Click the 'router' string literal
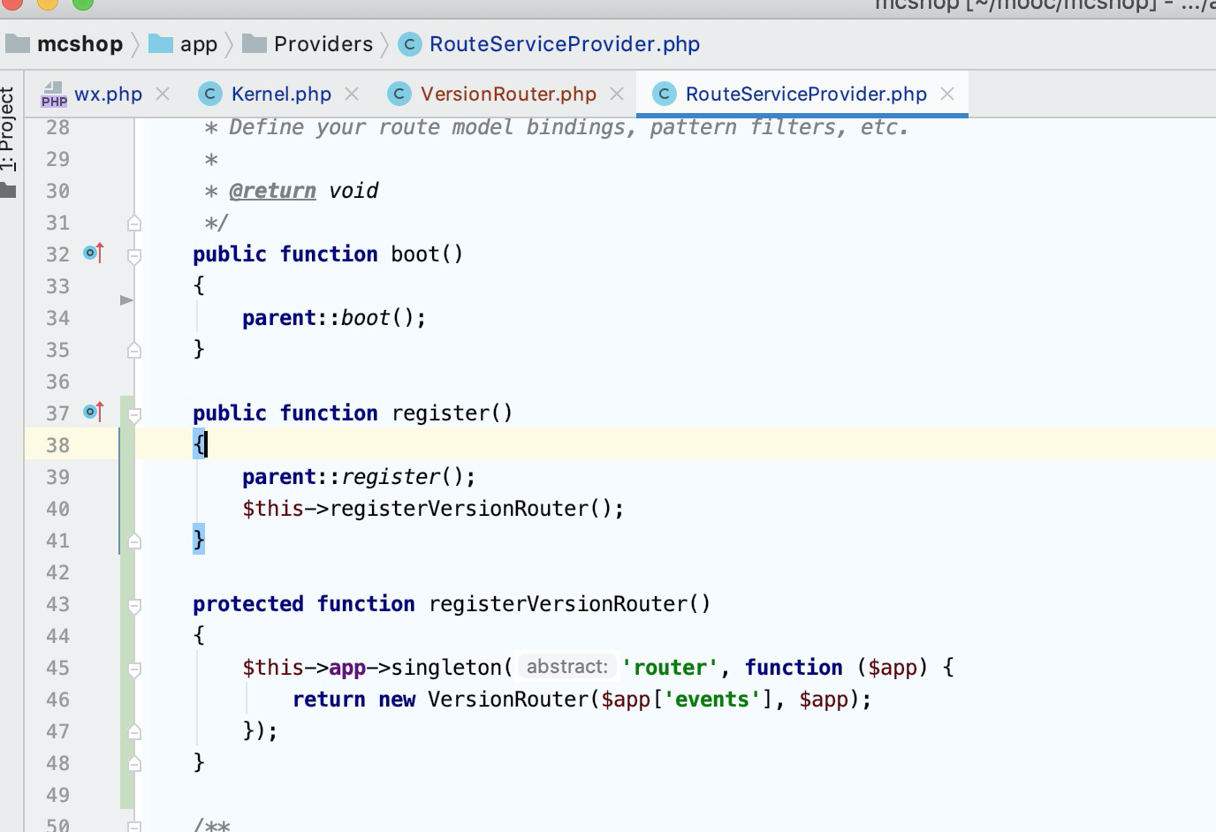Image resolution: width=1216 pixels, height=832 pixels. tap(670, 668)
